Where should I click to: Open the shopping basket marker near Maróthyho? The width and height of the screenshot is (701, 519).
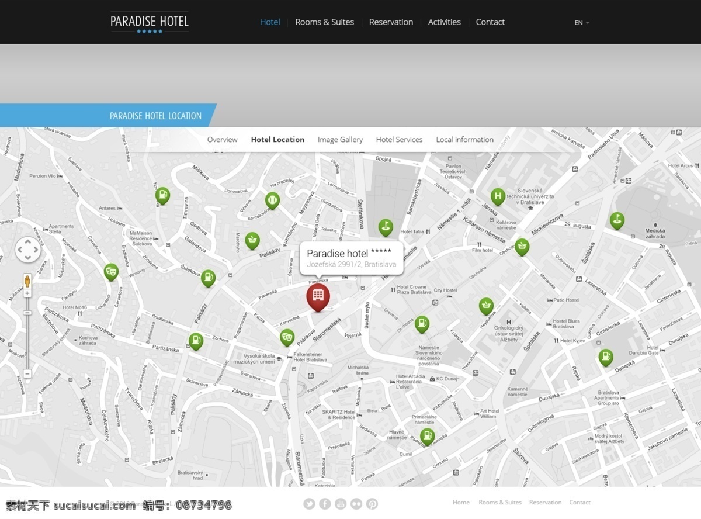pyautogui.click(x=252, y=240)
